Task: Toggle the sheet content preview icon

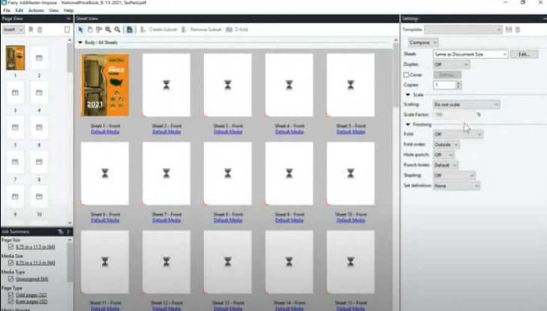Action: [129, 29]
